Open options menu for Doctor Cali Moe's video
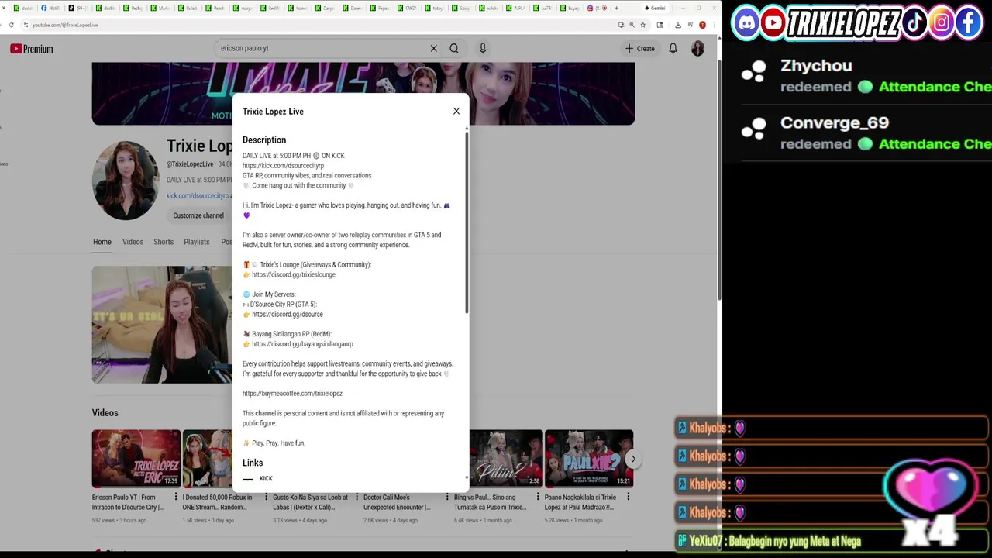 tap(447, 497)
